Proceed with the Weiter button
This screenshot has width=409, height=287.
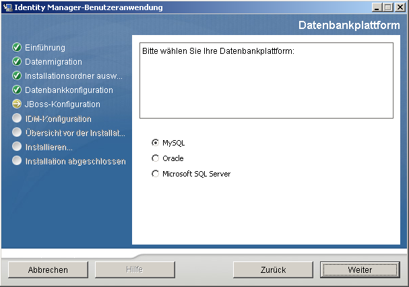coord(360,269)
